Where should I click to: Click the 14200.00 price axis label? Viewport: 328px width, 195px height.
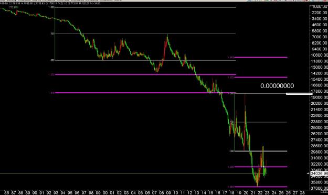[x=320, y=73]
